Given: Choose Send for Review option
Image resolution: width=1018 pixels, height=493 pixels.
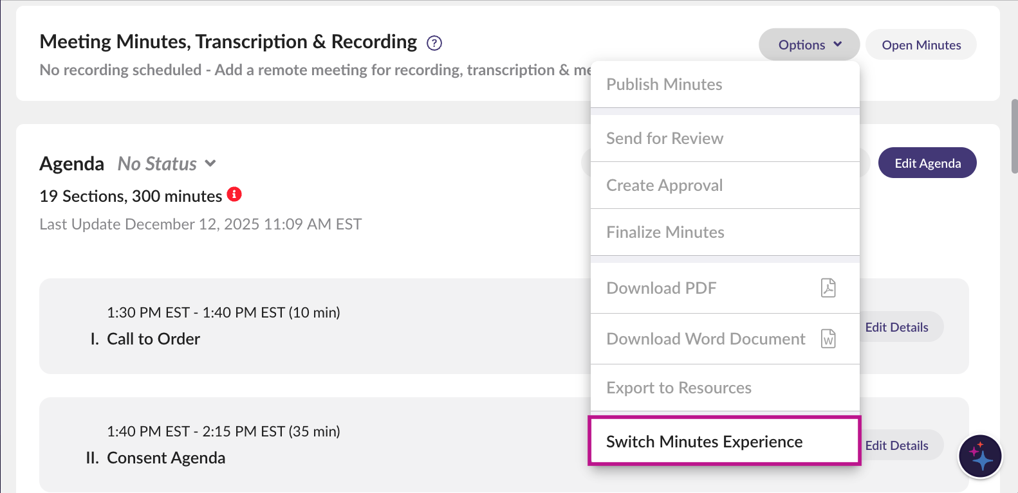Looking at the screenshot, I should point(665,139).
